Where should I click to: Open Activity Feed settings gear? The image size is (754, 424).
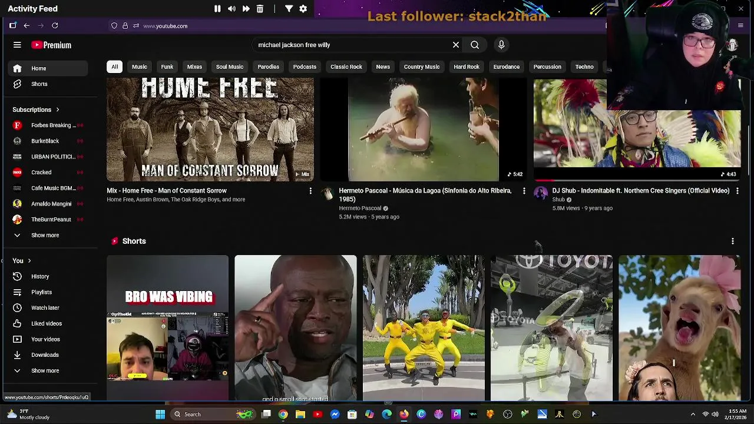tap(303, 9)
